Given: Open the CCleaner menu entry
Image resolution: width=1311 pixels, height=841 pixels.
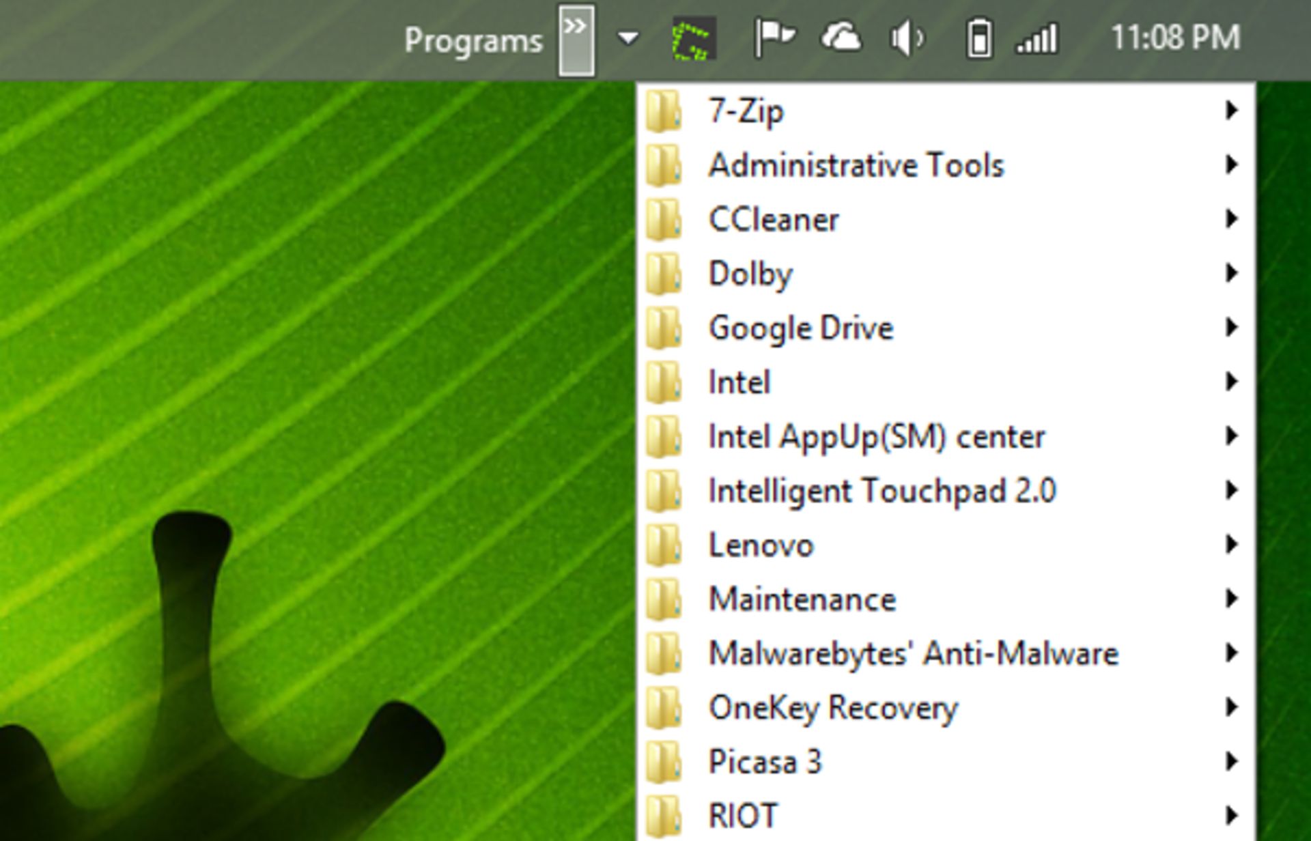Looking at the screenshot, I should [x=946, y=219].
